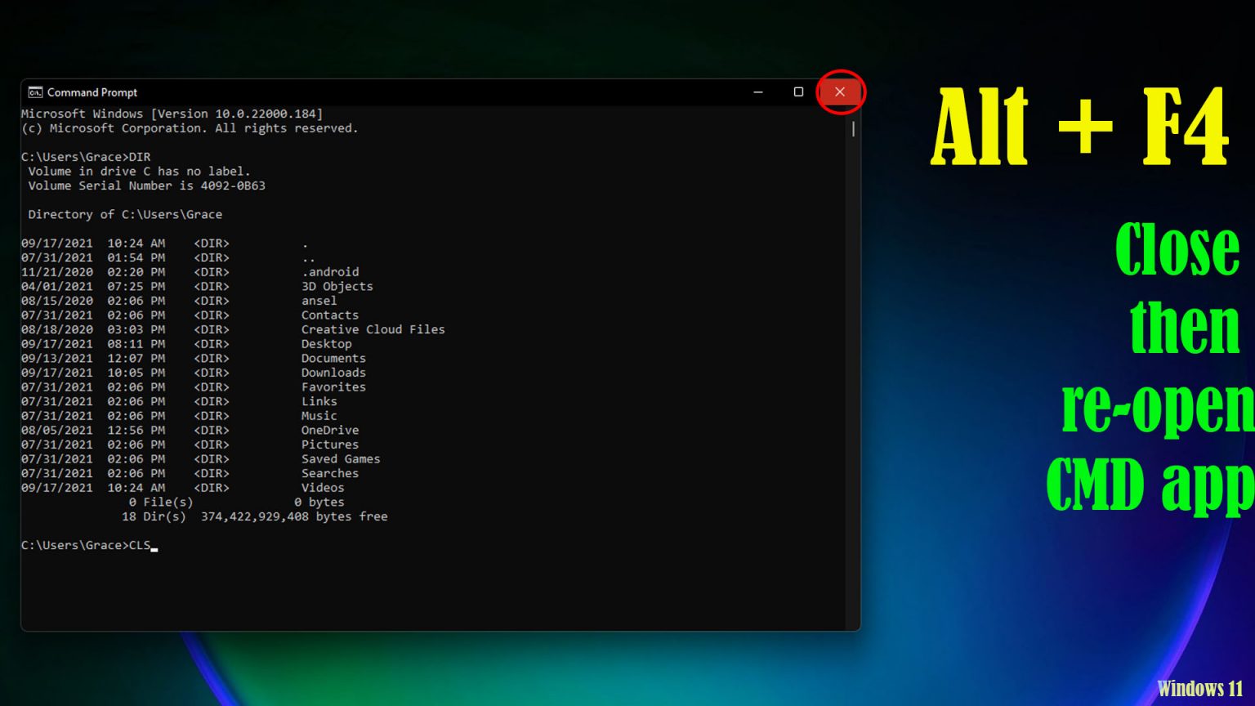Click the maximize button on Command Prompt
1255x706 pixels.
[x=798, y=92]
